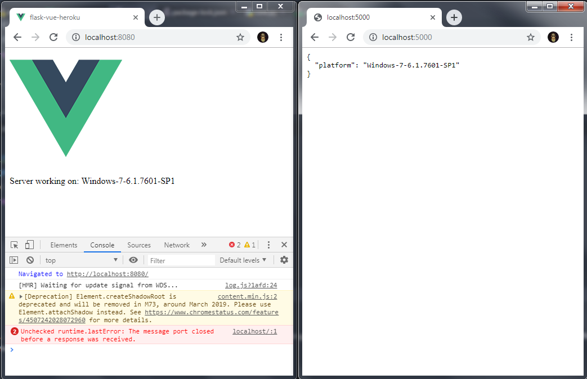Viewport: 587px width, 379px height.
Task: Go forward in the localhost:8080 window
Action: click(x=35, y=37)
